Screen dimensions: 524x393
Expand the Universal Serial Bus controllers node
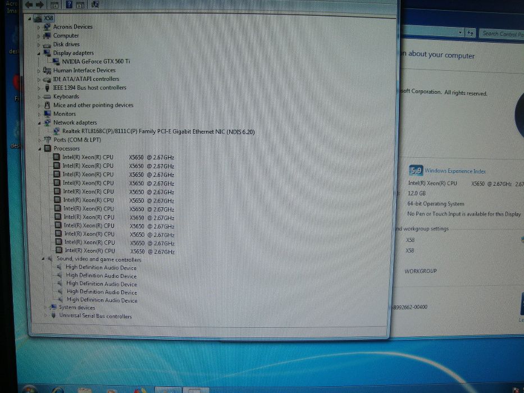[x=46, y=315]
